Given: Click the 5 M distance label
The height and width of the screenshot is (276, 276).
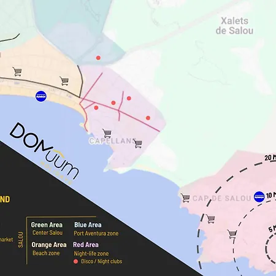Looking at the screenshot, I should pyautogui.click(x=272, y=228).
